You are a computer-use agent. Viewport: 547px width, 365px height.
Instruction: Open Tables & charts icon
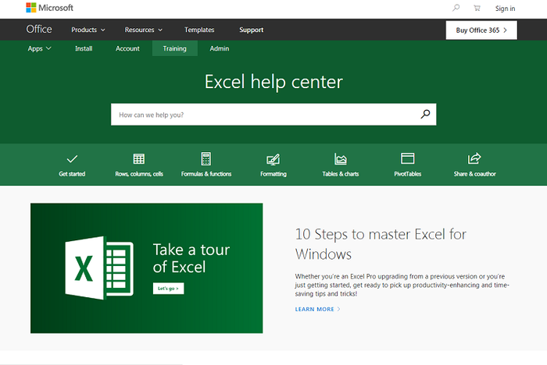pyautogui.click(x=341, y=159)
